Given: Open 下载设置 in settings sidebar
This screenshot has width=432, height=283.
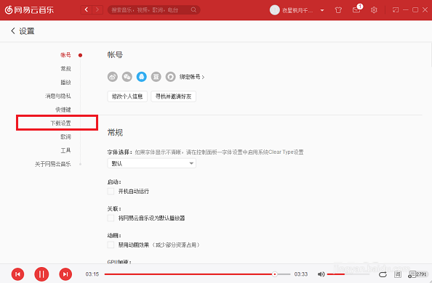Looking at the screenshot, I should [60, 123].
